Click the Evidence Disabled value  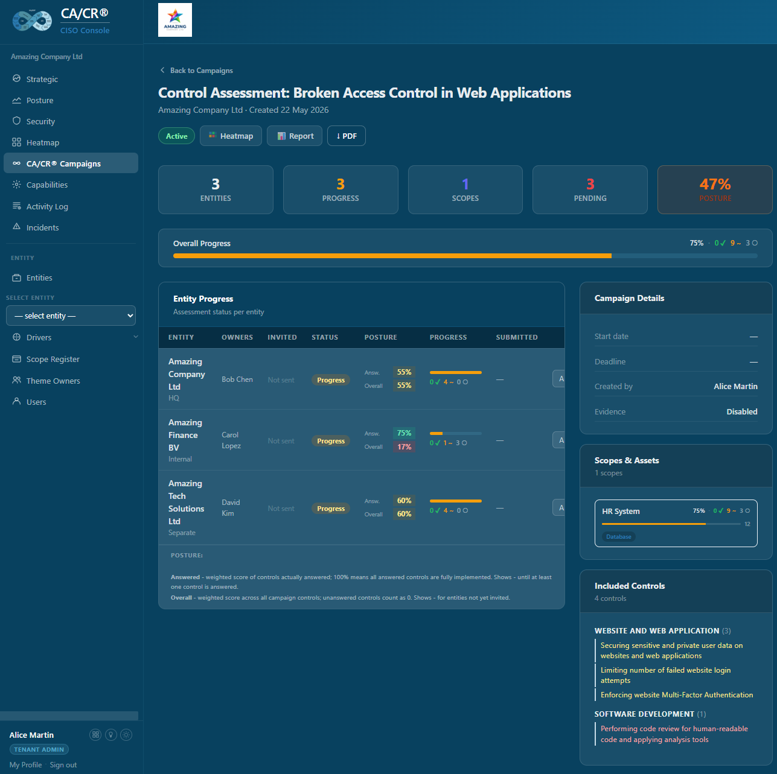(x=742, y=411)
